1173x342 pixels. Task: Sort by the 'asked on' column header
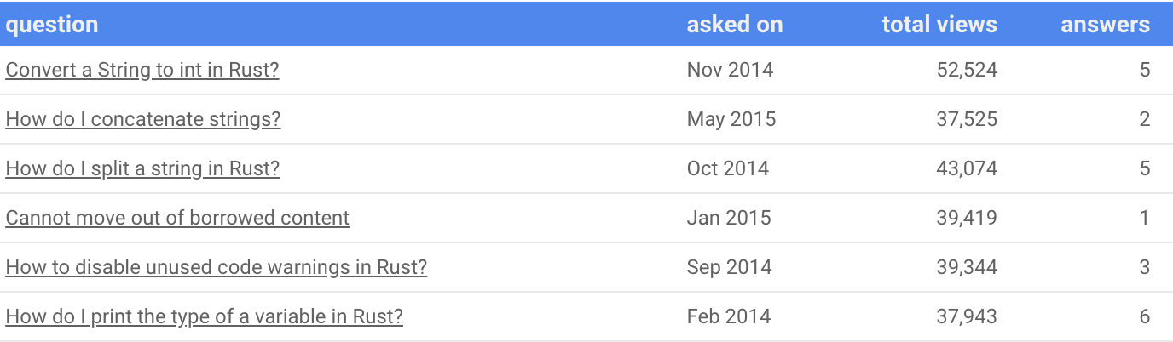click(x=734, y=24)
